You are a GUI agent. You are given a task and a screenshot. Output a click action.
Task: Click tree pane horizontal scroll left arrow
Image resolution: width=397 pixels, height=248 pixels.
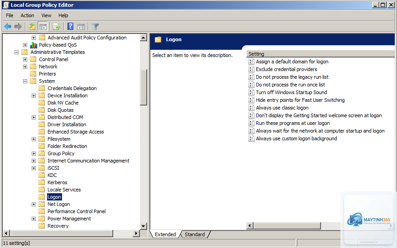coord(6,233)
